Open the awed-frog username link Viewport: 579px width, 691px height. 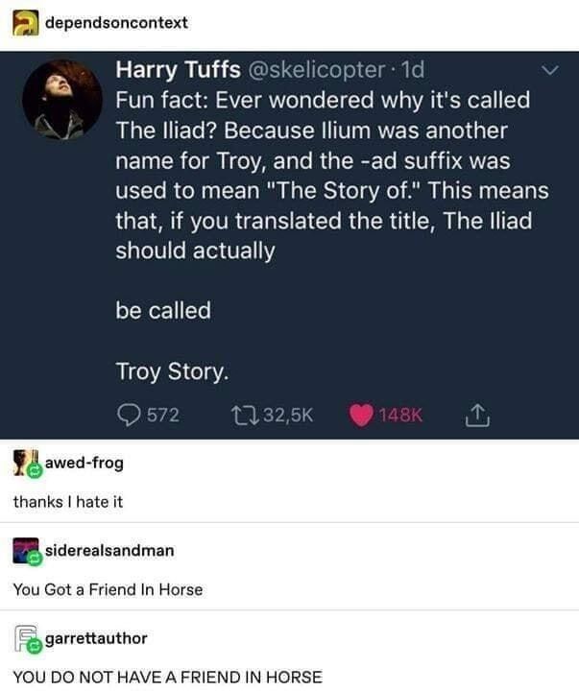coord(84,464)
